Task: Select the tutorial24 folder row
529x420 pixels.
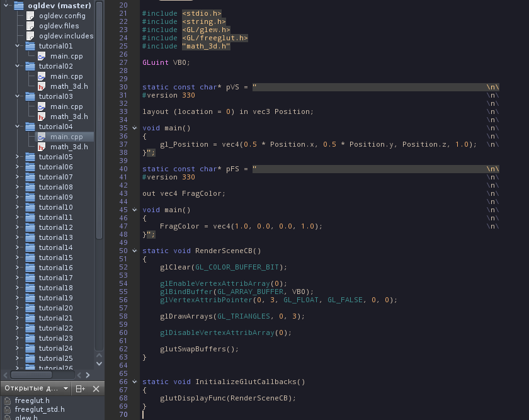Action: 54,348
